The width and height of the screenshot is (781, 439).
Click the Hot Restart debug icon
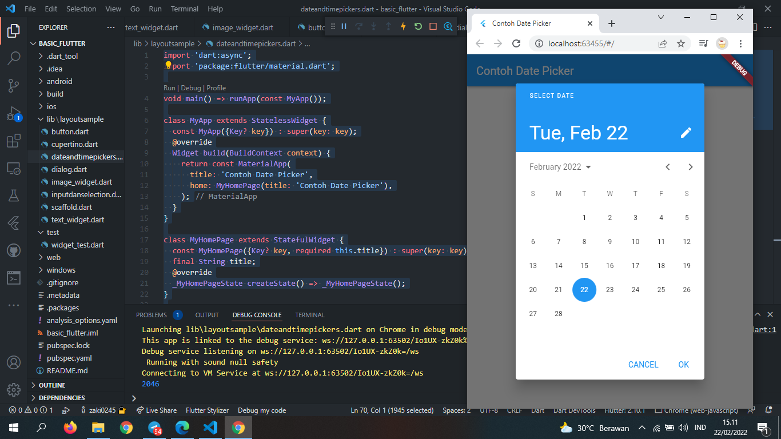(x=418, y=27)
